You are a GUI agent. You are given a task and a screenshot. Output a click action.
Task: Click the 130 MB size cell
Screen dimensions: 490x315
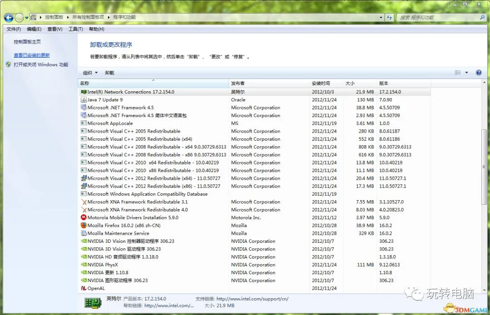[365, 100]
